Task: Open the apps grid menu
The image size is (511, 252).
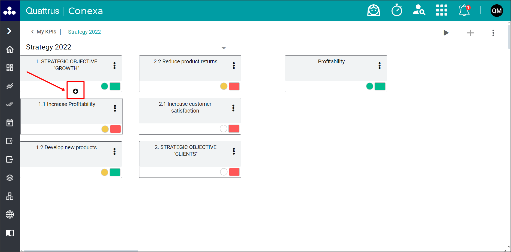Action: click(442, 11)
